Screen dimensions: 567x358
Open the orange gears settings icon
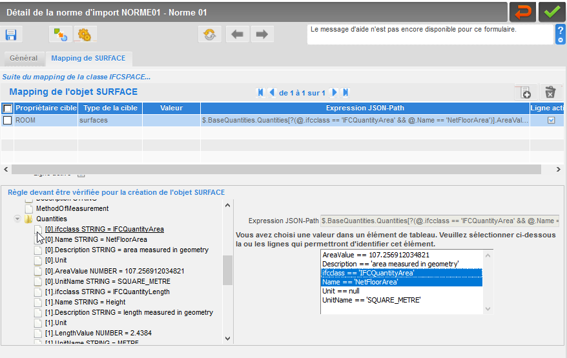click(85, 35)
